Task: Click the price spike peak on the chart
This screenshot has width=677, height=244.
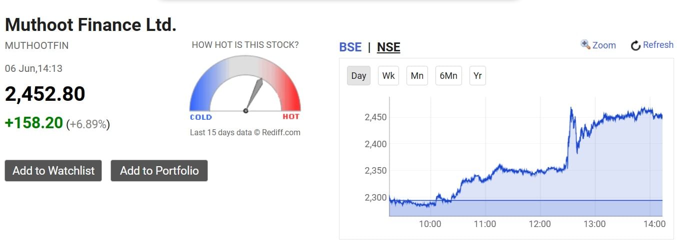Action: tap(571, 108)
